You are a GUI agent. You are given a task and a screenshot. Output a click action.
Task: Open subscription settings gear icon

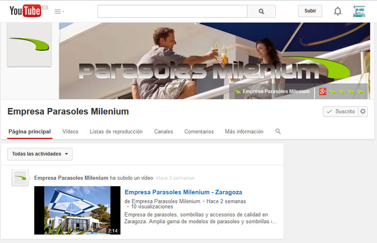coord(362,111)
